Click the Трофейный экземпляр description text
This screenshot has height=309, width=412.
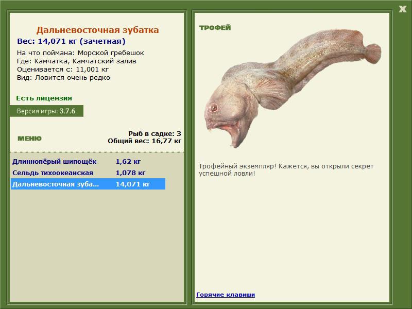click(286, 170)
